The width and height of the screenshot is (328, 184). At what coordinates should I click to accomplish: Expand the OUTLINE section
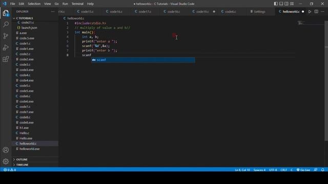pos(22,159)
